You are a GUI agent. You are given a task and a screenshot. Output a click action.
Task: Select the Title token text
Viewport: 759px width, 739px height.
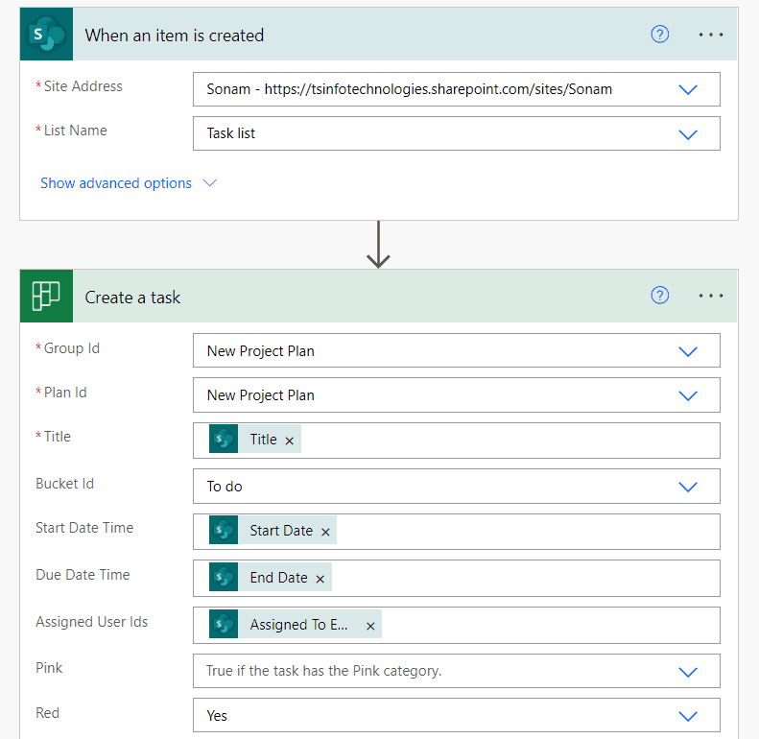(263, 440)
